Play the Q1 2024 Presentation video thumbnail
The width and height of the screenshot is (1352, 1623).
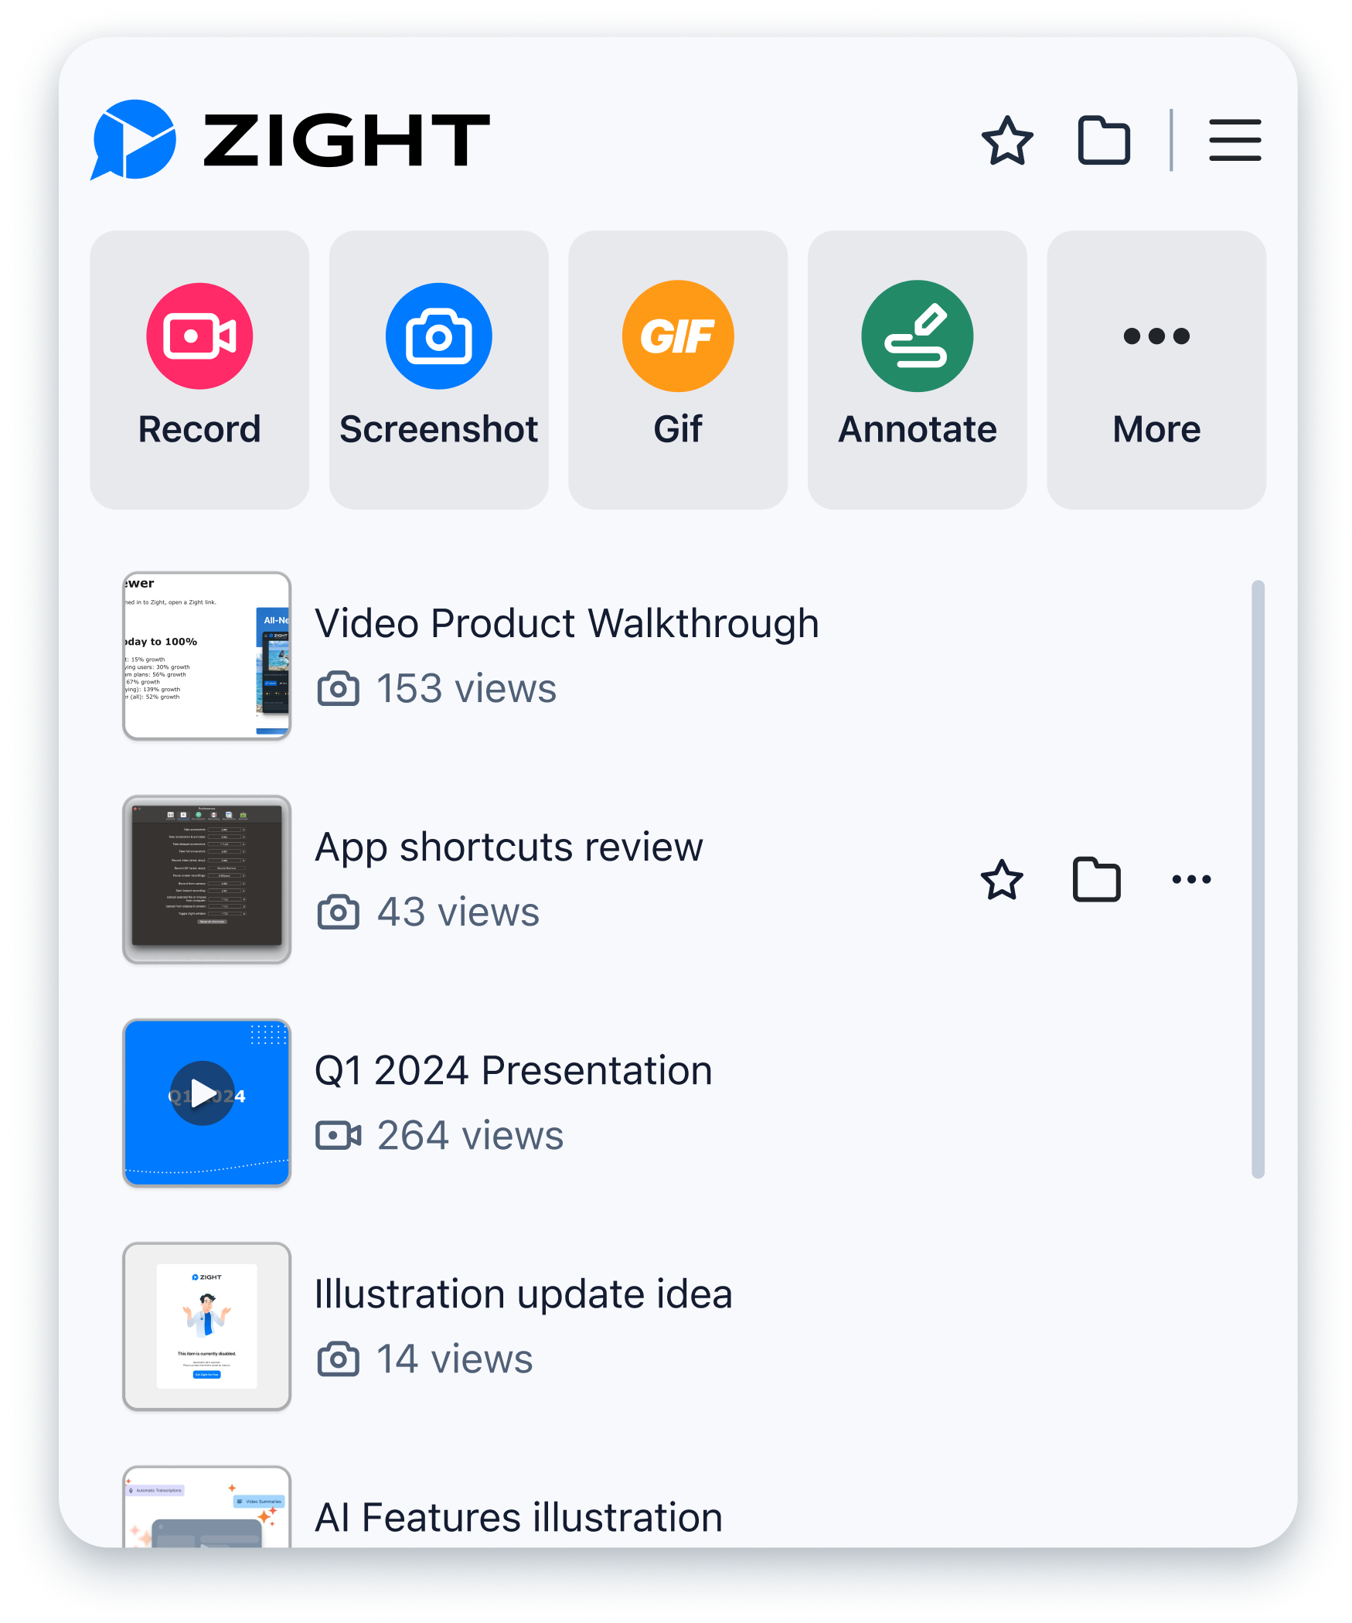point(203,1093)
